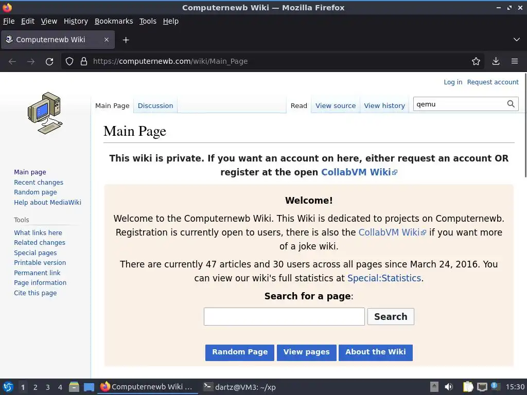Open the Tools menu
527x395 pixels.
tap(148, 21)
